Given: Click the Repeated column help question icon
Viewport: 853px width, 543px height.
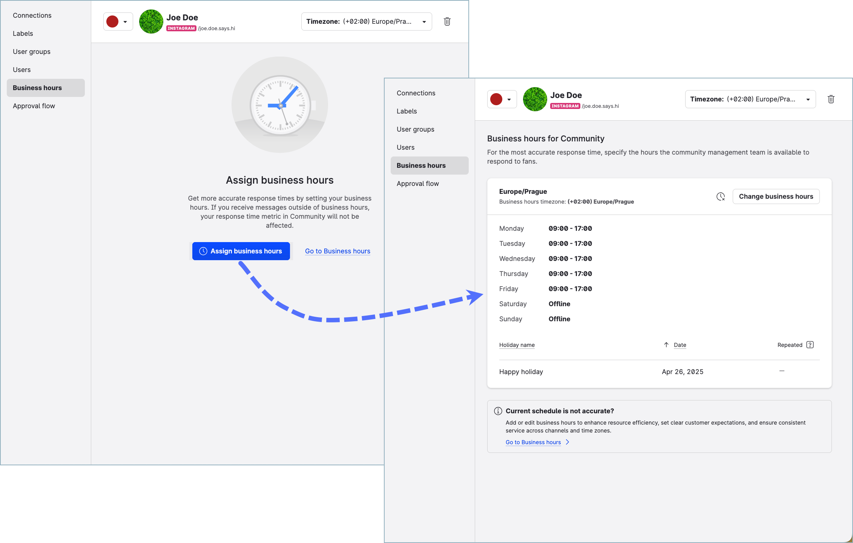Looking at the screenshot, I should coord(810,345).
